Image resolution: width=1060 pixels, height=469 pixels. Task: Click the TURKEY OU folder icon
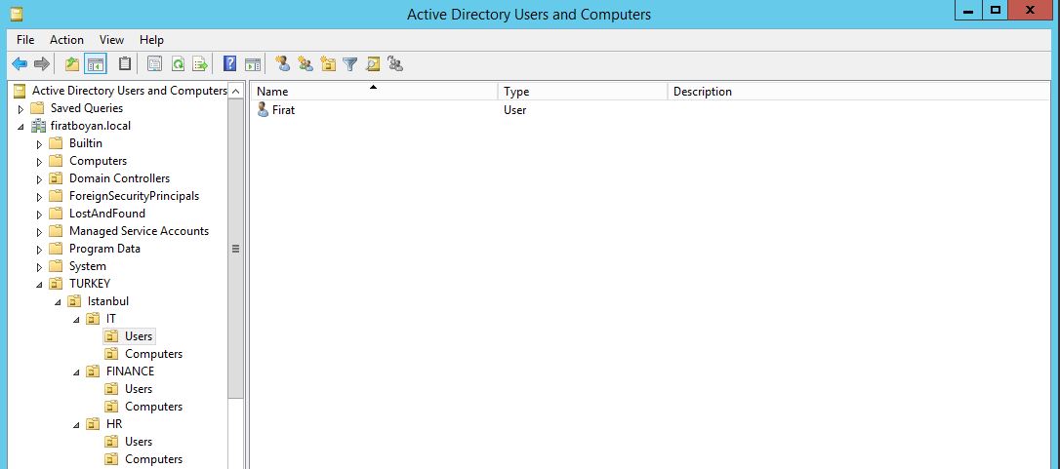[56, 284]
